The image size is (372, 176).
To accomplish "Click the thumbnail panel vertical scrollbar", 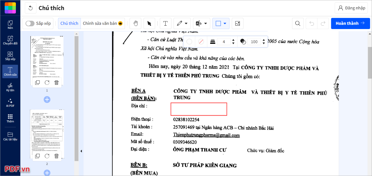I will tap(76, 98).
